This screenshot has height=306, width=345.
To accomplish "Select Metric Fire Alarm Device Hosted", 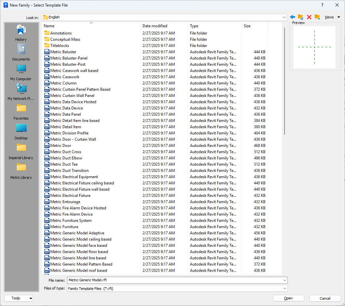I will pos(78,208).
